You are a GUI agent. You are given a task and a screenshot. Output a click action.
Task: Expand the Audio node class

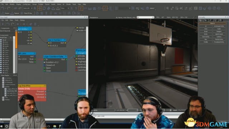[x=1, y=46]
